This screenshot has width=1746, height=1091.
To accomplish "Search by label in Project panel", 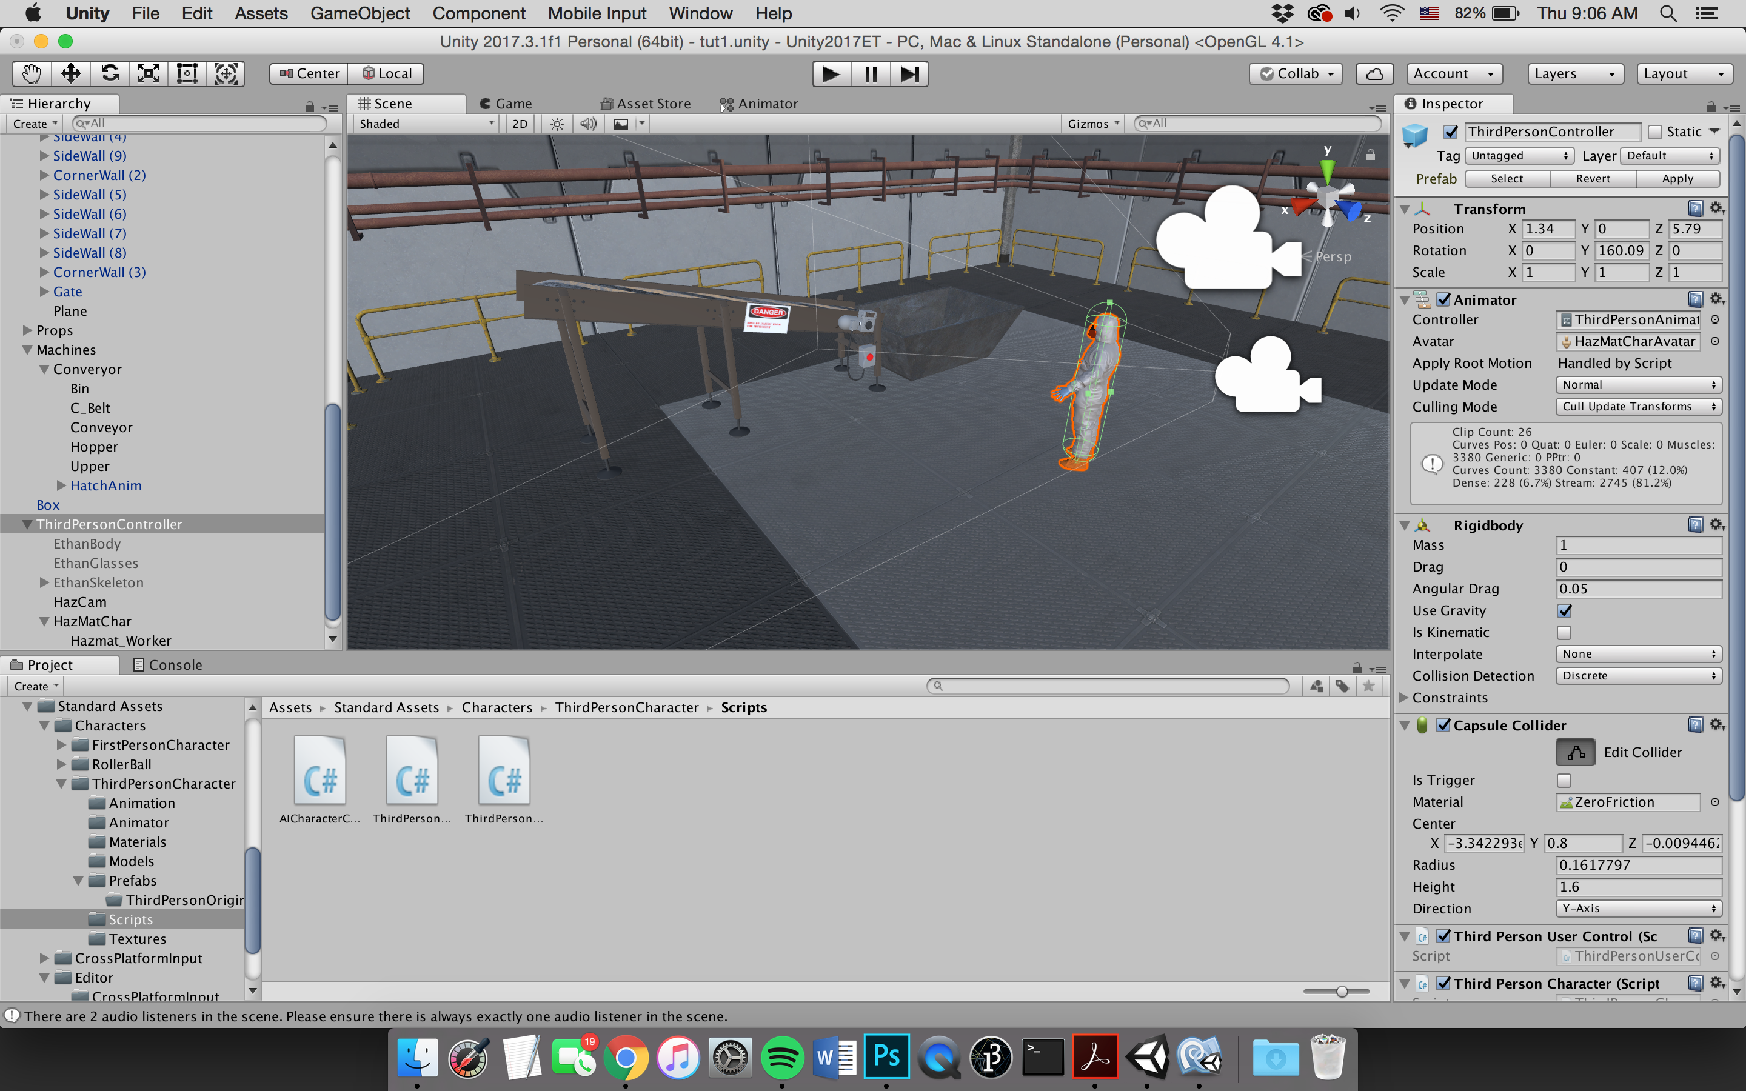I will [1343, 686].
